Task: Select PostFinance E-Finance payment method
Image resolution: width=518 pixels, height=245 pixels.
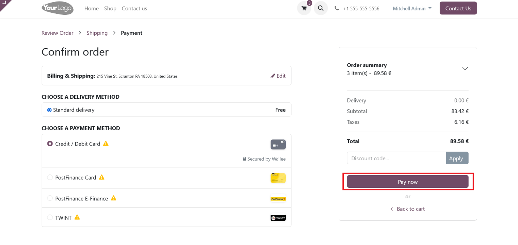Action: (x=50, y=198)
